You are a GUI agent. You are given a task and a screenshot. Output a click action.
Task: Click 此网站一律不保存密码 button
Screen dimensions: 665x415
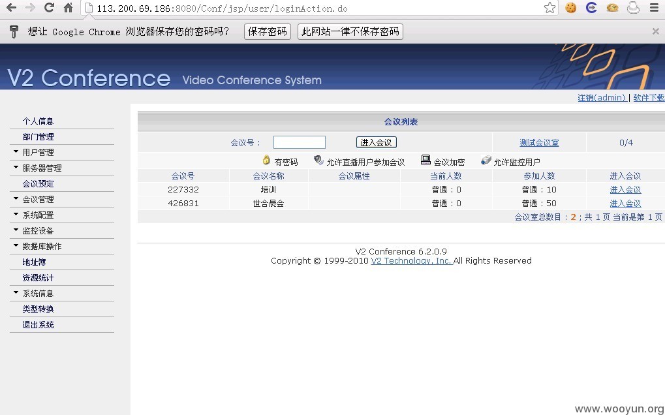click(350, 32)
